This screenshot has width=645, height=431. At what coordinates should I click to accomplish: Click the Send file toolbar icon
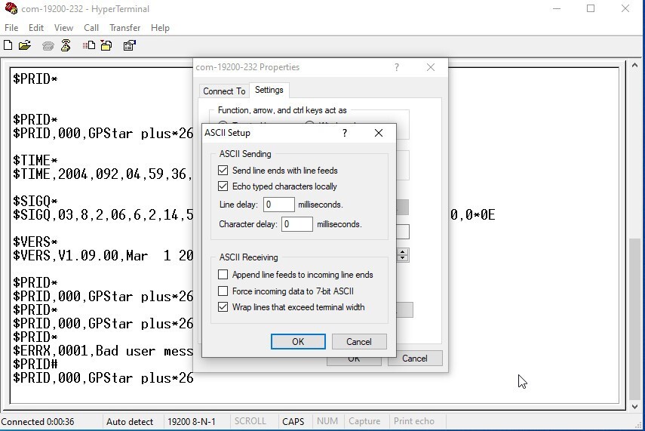pos(89,45)
